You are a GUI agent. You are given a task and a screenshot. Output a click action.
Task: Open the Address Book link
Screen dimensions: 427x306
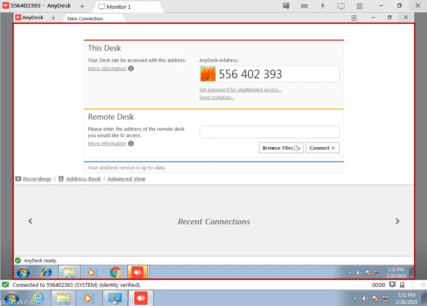83,178
